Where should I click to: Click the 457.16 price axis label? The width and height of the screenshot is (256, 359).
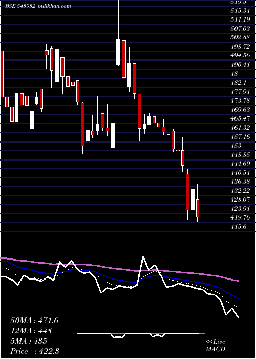240,137
